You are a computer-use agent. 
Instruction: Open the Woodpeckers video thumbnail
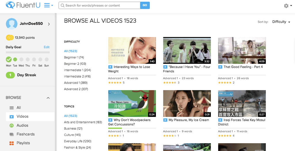click(132, 103)
